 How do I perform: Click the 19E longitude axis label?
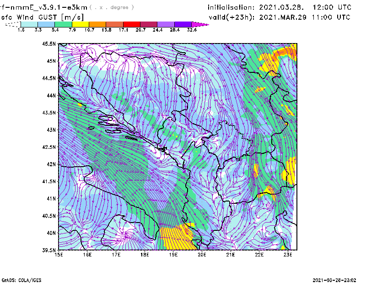click(x=173, y=255)
